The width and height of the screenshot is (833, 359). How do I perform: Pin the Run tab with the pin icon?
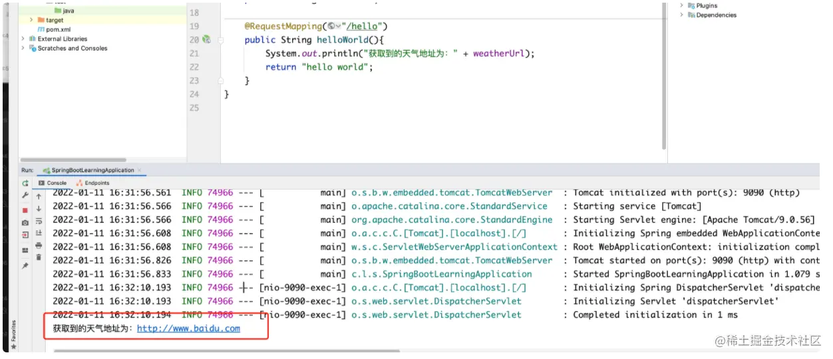point(25,266)
